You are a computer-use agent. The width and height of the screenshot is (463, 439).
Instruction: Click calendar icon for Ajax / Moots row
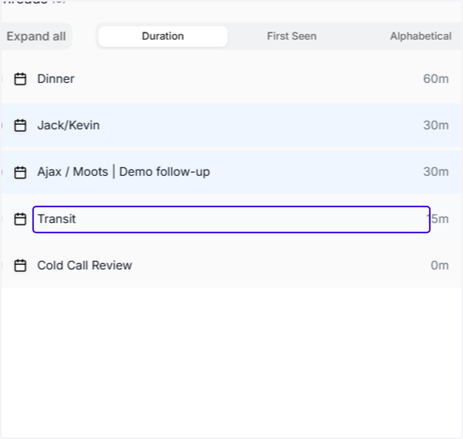click(20, 172)
